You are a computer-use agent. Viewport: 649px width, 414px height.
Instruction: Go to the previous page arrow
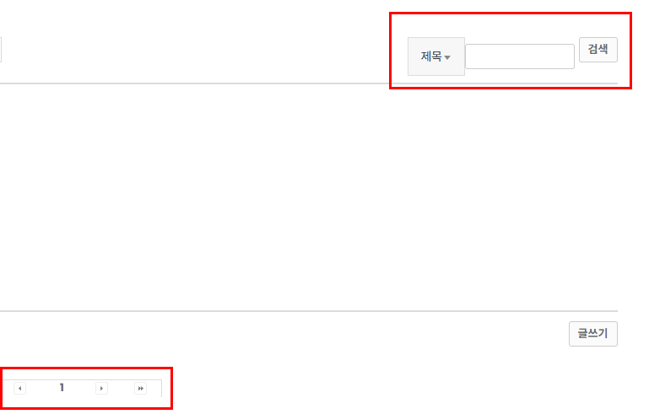point(20,389)
